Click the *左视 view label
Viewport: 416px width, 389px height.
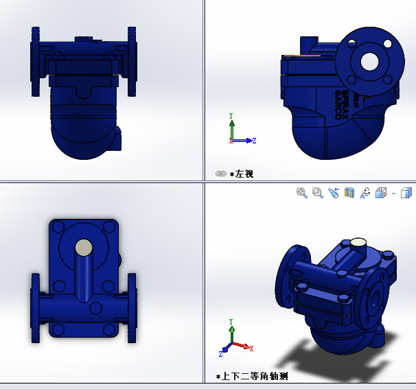tap(242, 174)
